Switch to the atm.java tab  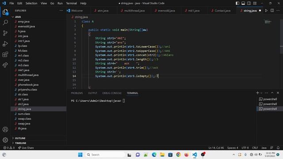coord(103,11)
